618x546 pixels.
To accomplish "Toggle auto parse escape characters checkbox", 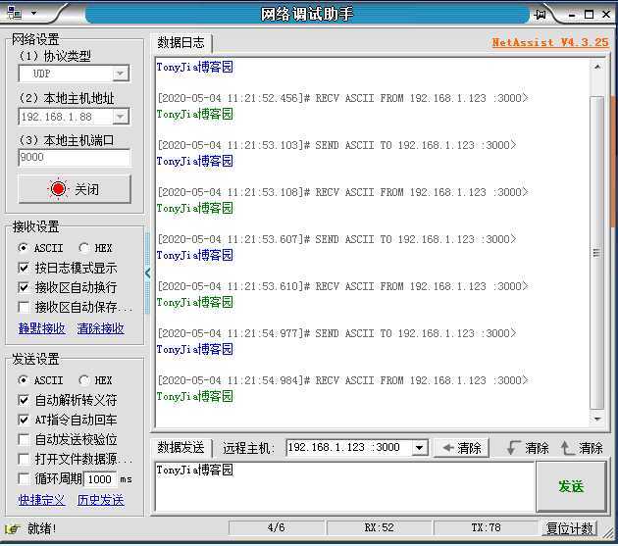I will click(24, 400).
